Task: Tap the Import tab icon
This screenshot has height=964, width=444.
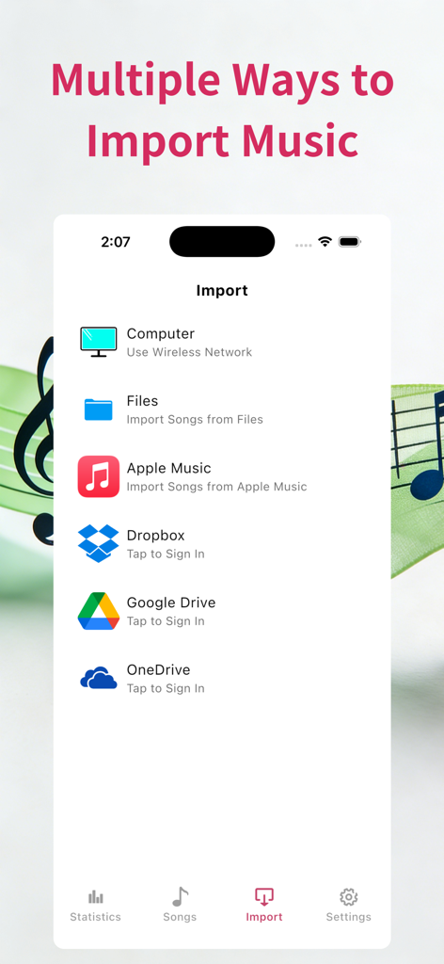Action: point(264,897)
